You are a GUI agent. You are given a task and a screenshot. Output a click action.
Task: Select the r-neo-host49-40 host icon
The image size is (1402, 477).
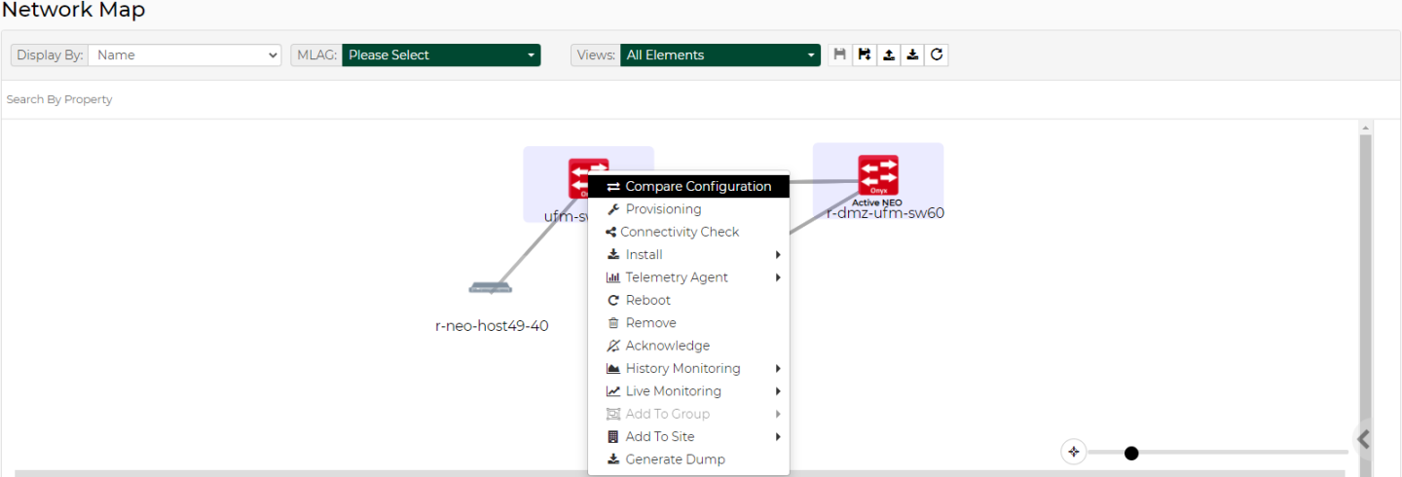(490, 287)
